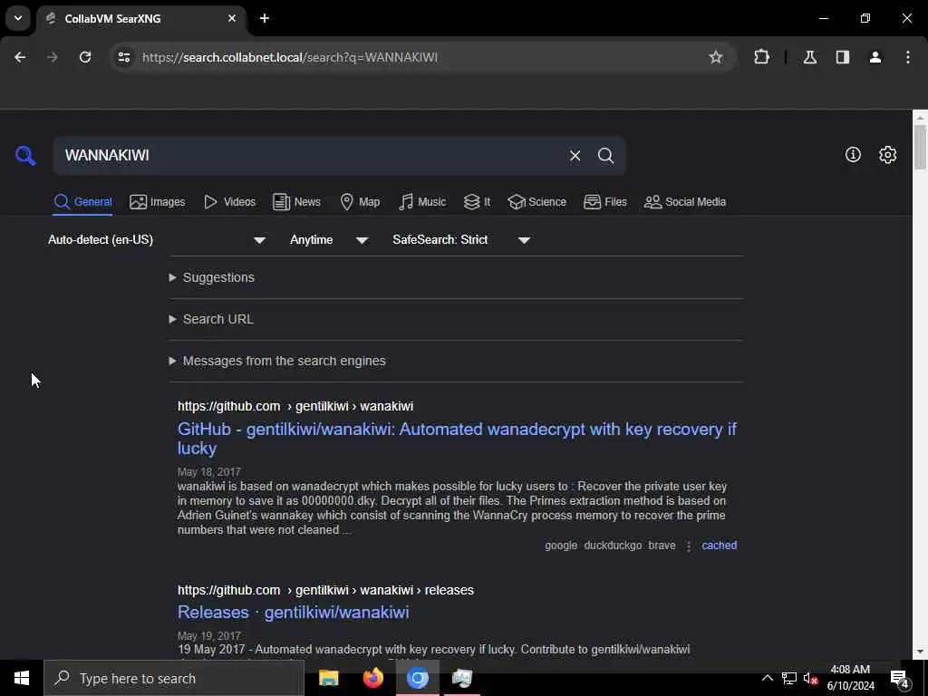
Task: Switch to the Map search category
Action: pos(360,202)
